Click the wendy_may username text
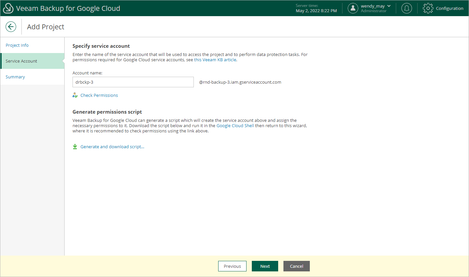 (373, 6)
